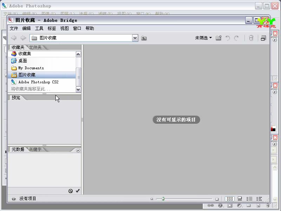Screen dimensions: 281x211
Task: Go up one folder level in Bridge
Action: click(144, 38)
